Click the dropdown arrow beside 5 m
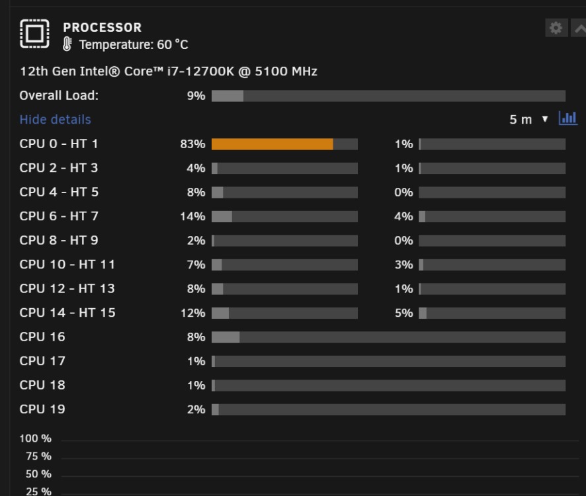The width and height of the screenshot is (586, 496). tap(545, 119)
